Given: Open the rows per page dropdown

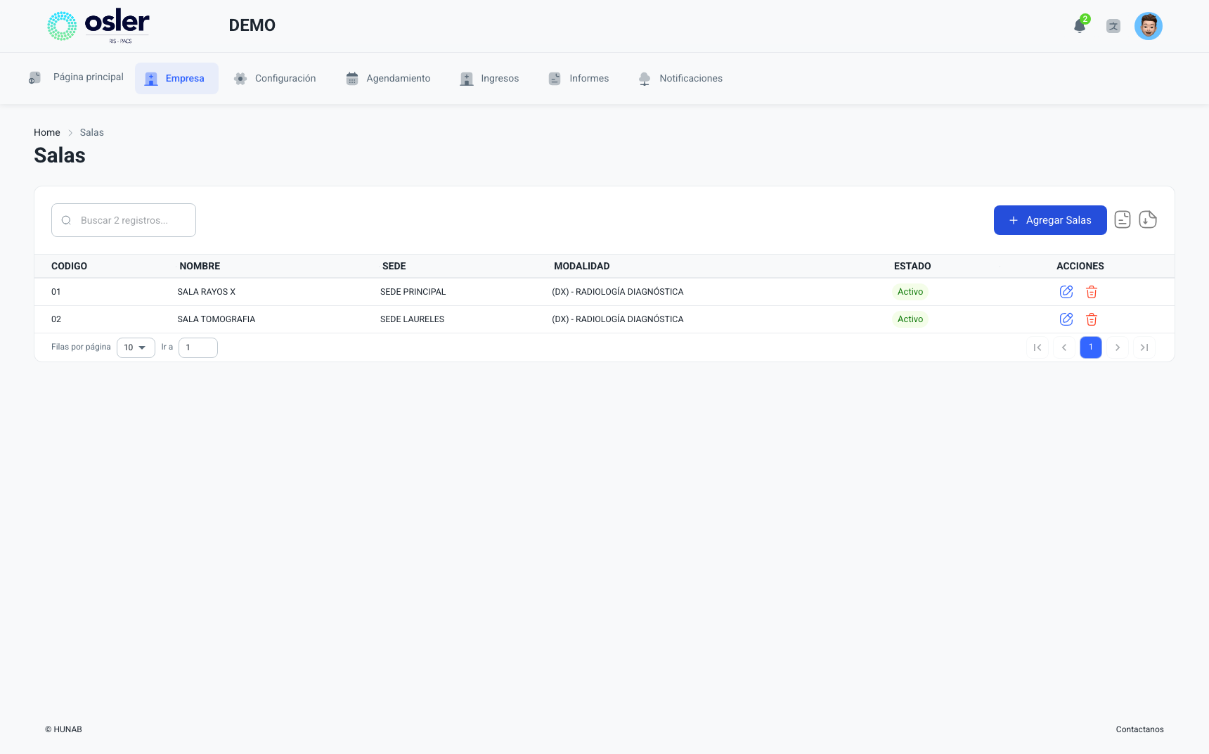Looking at the screenshot, I should coord(136,347).
